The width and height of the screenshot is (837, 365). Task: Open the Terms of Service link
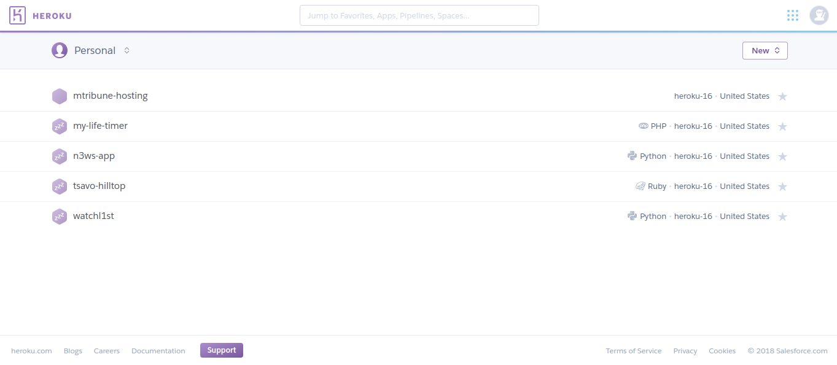[633, 351]
